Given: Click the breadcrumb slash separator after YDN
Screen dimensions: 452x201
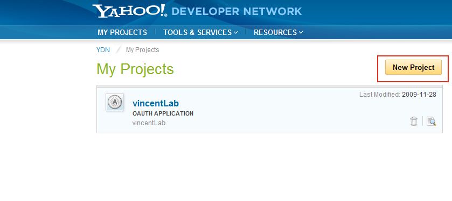Looking at the screenshot, I should pyautogui.click(x=118, y=50).
